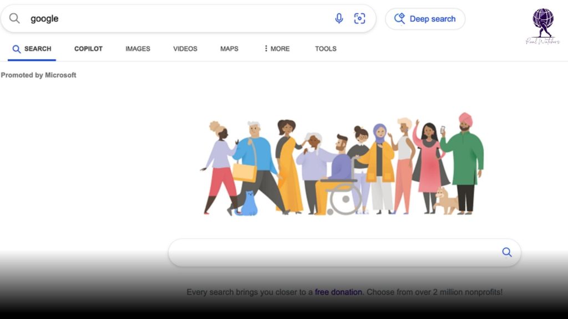568x319 pixels.
Task: Open the TOOLS options
Action: point(326,49)
